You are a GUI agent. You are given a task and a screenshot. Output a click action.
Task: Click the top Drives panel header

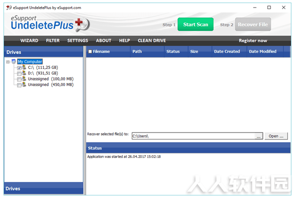[43, 52]
